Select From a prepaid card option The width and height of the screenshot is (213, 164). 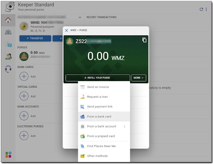pyautogui.click(x=104, y=136)
